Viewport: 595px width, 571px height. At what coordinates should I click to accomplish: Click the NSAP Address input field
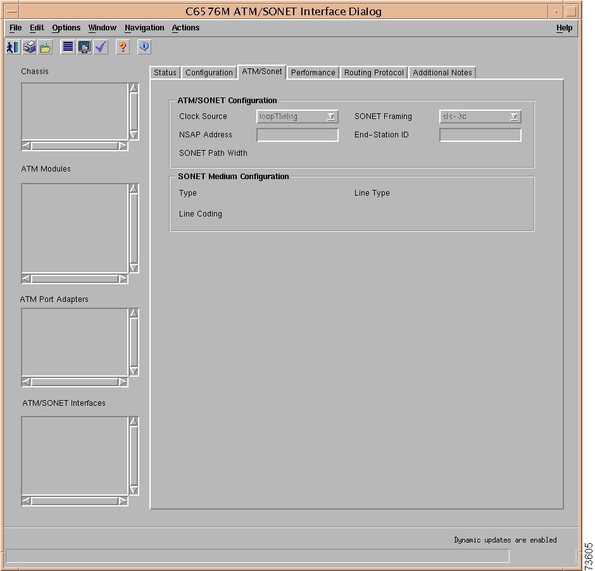(x=297, y=135)
